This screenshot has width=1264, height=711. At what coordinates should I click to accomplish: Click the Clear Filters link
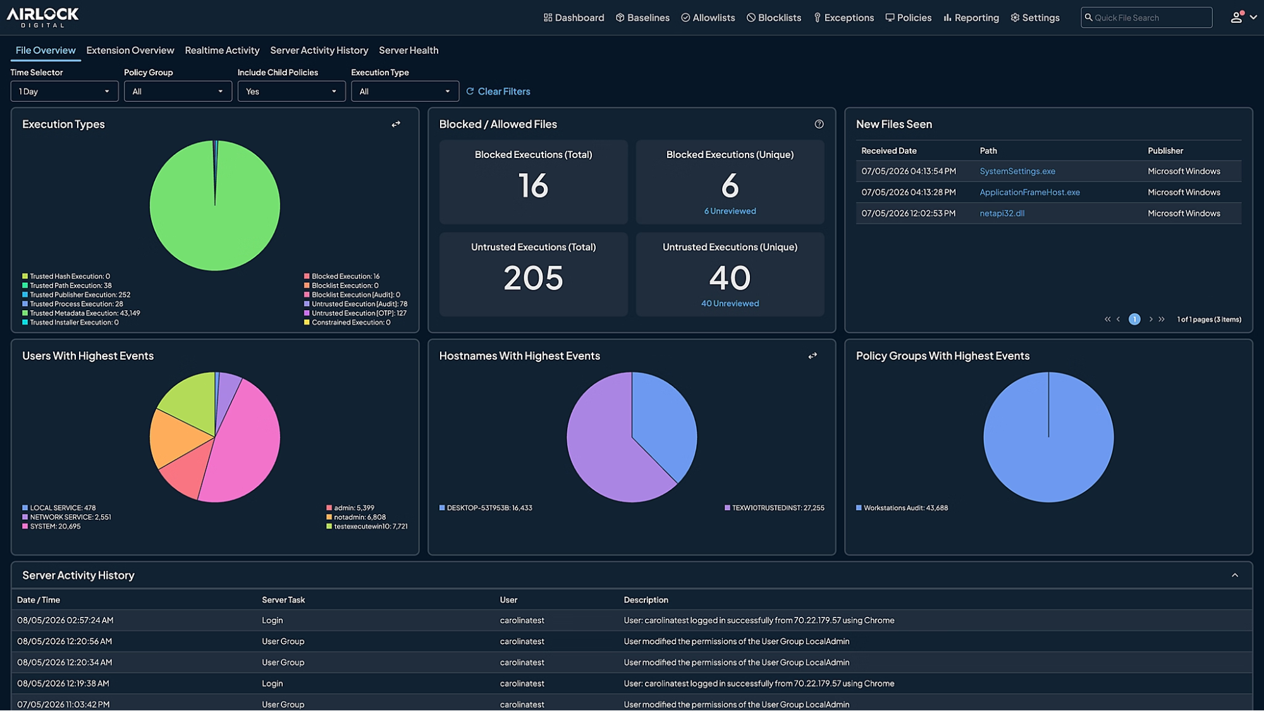[498, 92]
